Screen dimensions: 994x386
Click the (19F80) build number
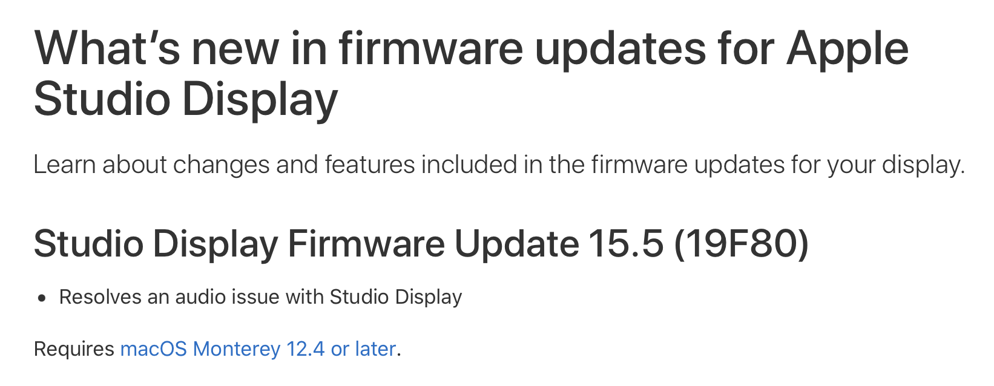tap(742, 244)
